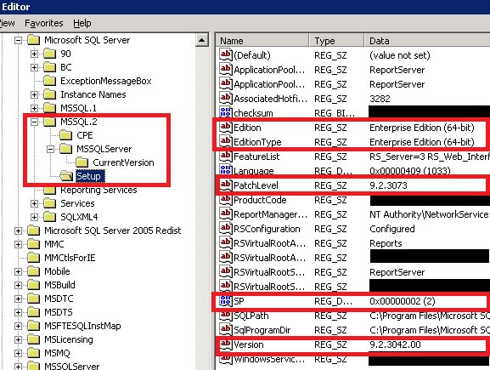
Task: Expand the MSMQ key
Action: tap(19, 353)
